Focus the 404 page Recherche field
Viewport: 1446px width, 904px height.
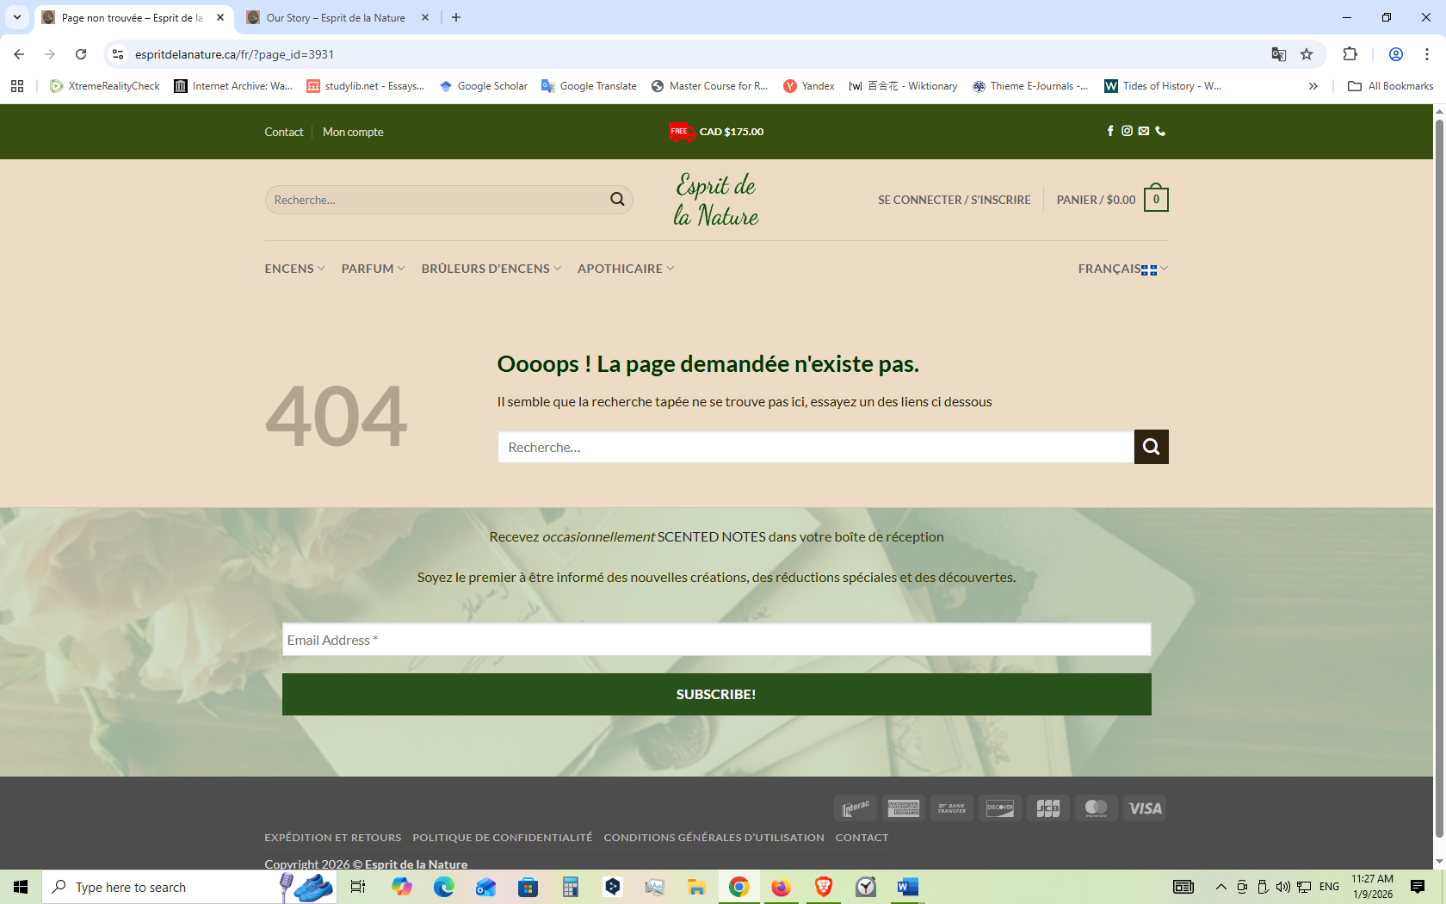coord(815,447)
